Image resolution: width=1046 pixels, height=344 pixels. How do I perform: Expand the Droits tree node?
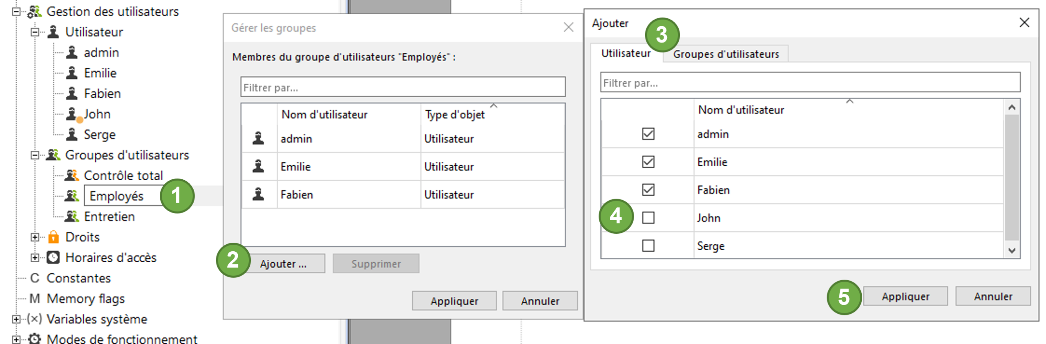35,237
